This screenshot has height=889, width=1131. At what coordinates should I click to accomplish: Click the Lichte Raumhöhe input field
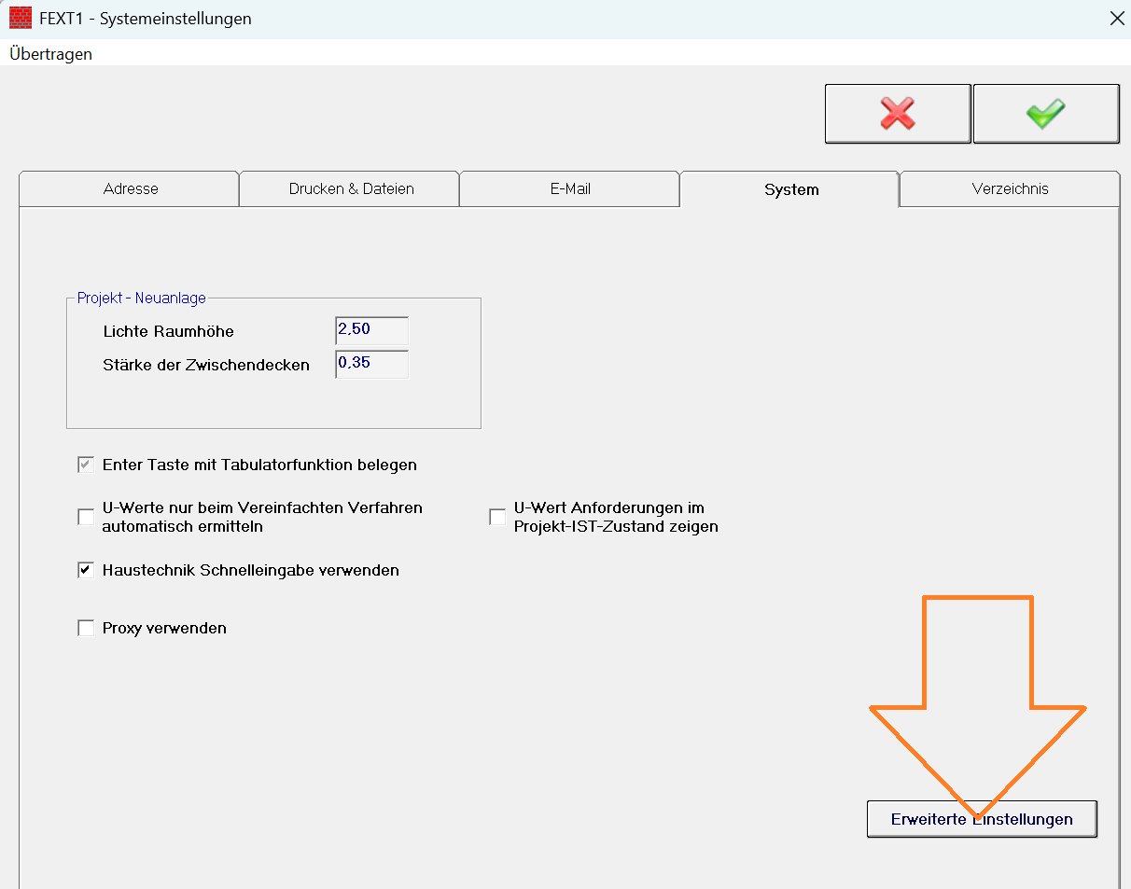point(371,331)
